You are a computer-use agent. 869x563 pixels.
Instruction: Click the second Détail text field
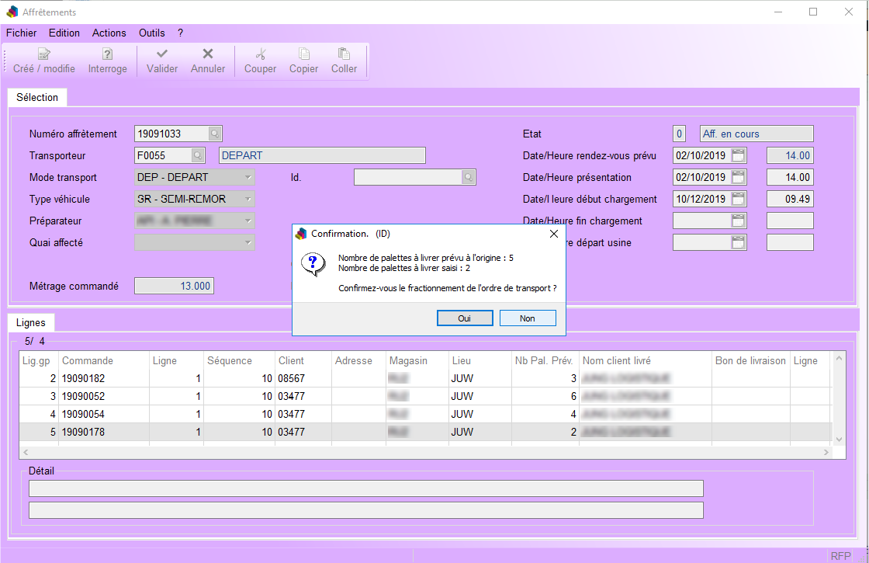click(365, 510)
